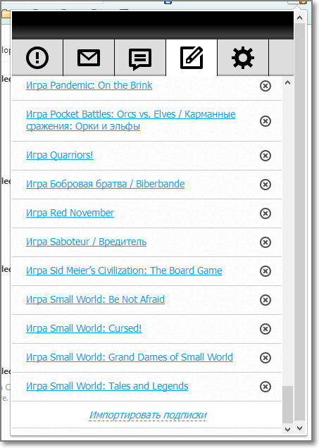Unsubscribe from Red November using its X icon
Image resolution: width=319 pixels, height=448 pixels.
pos(265,213)
